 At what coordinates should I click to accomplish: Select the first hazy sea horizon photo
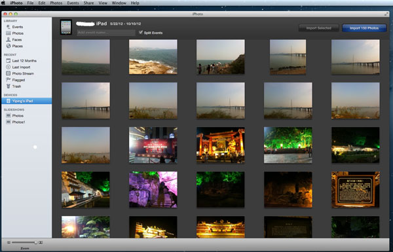point(86,57)
